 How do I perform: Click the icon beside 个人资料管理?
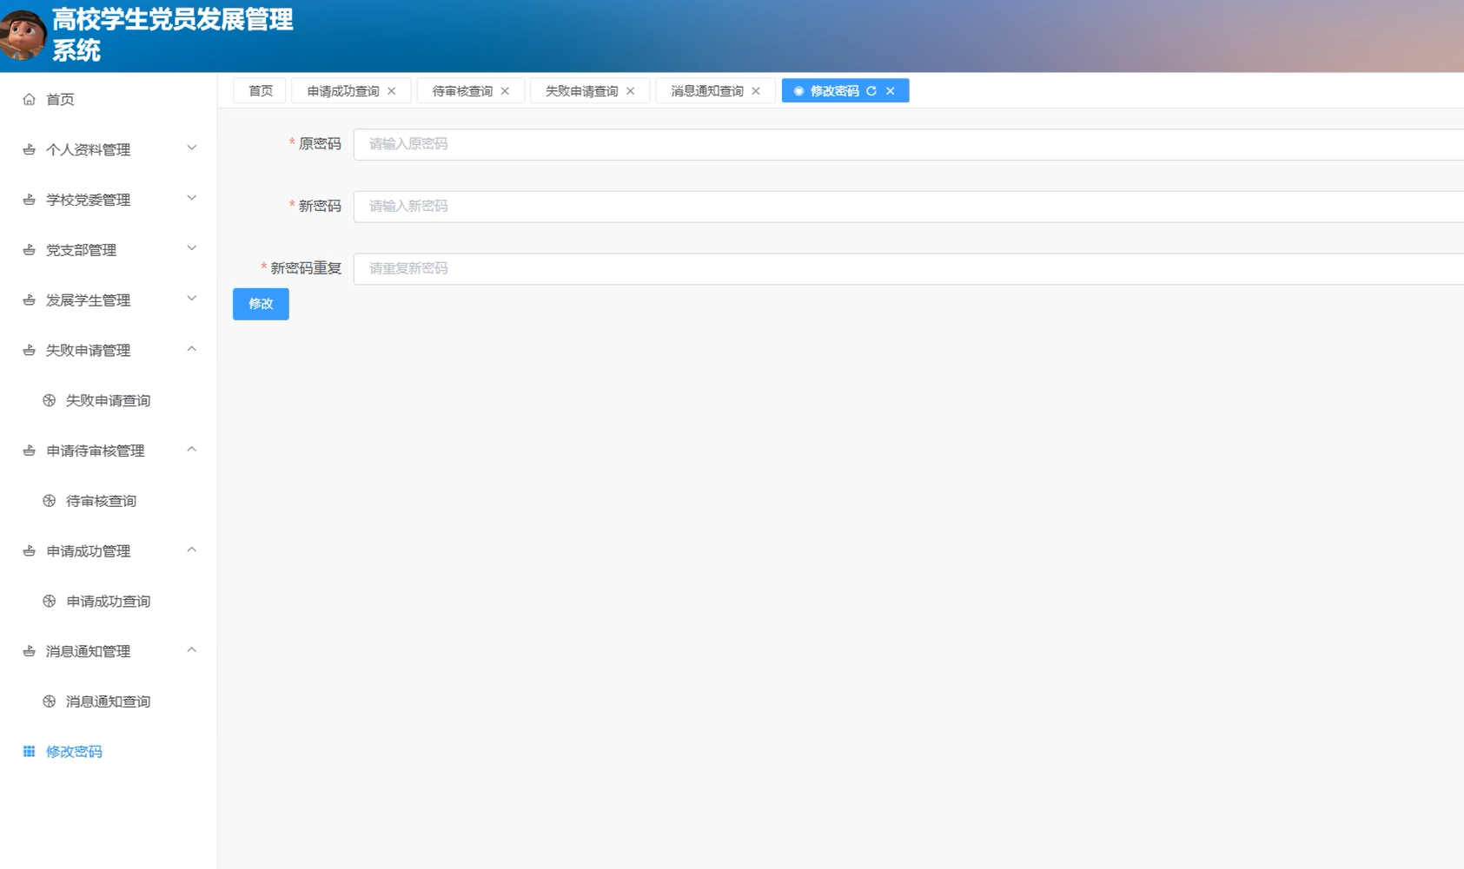(x=28, y=148)
